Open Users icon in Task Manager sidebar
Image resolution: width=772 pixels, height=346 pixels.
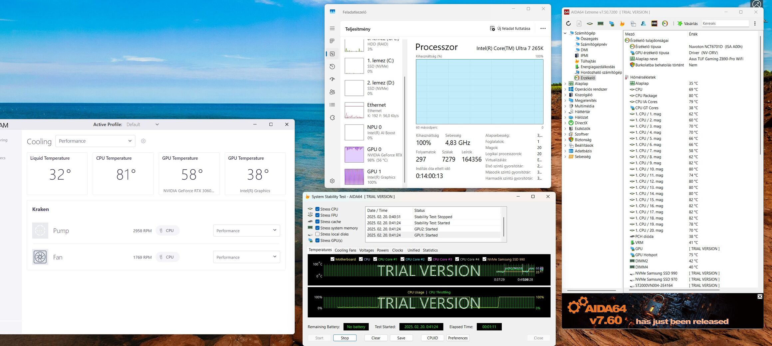332,92
